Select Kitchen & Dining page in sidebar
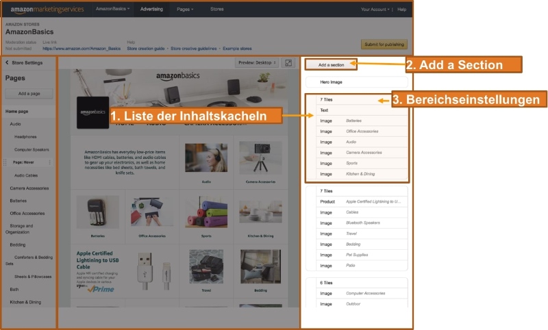 [x=25, y=302]
